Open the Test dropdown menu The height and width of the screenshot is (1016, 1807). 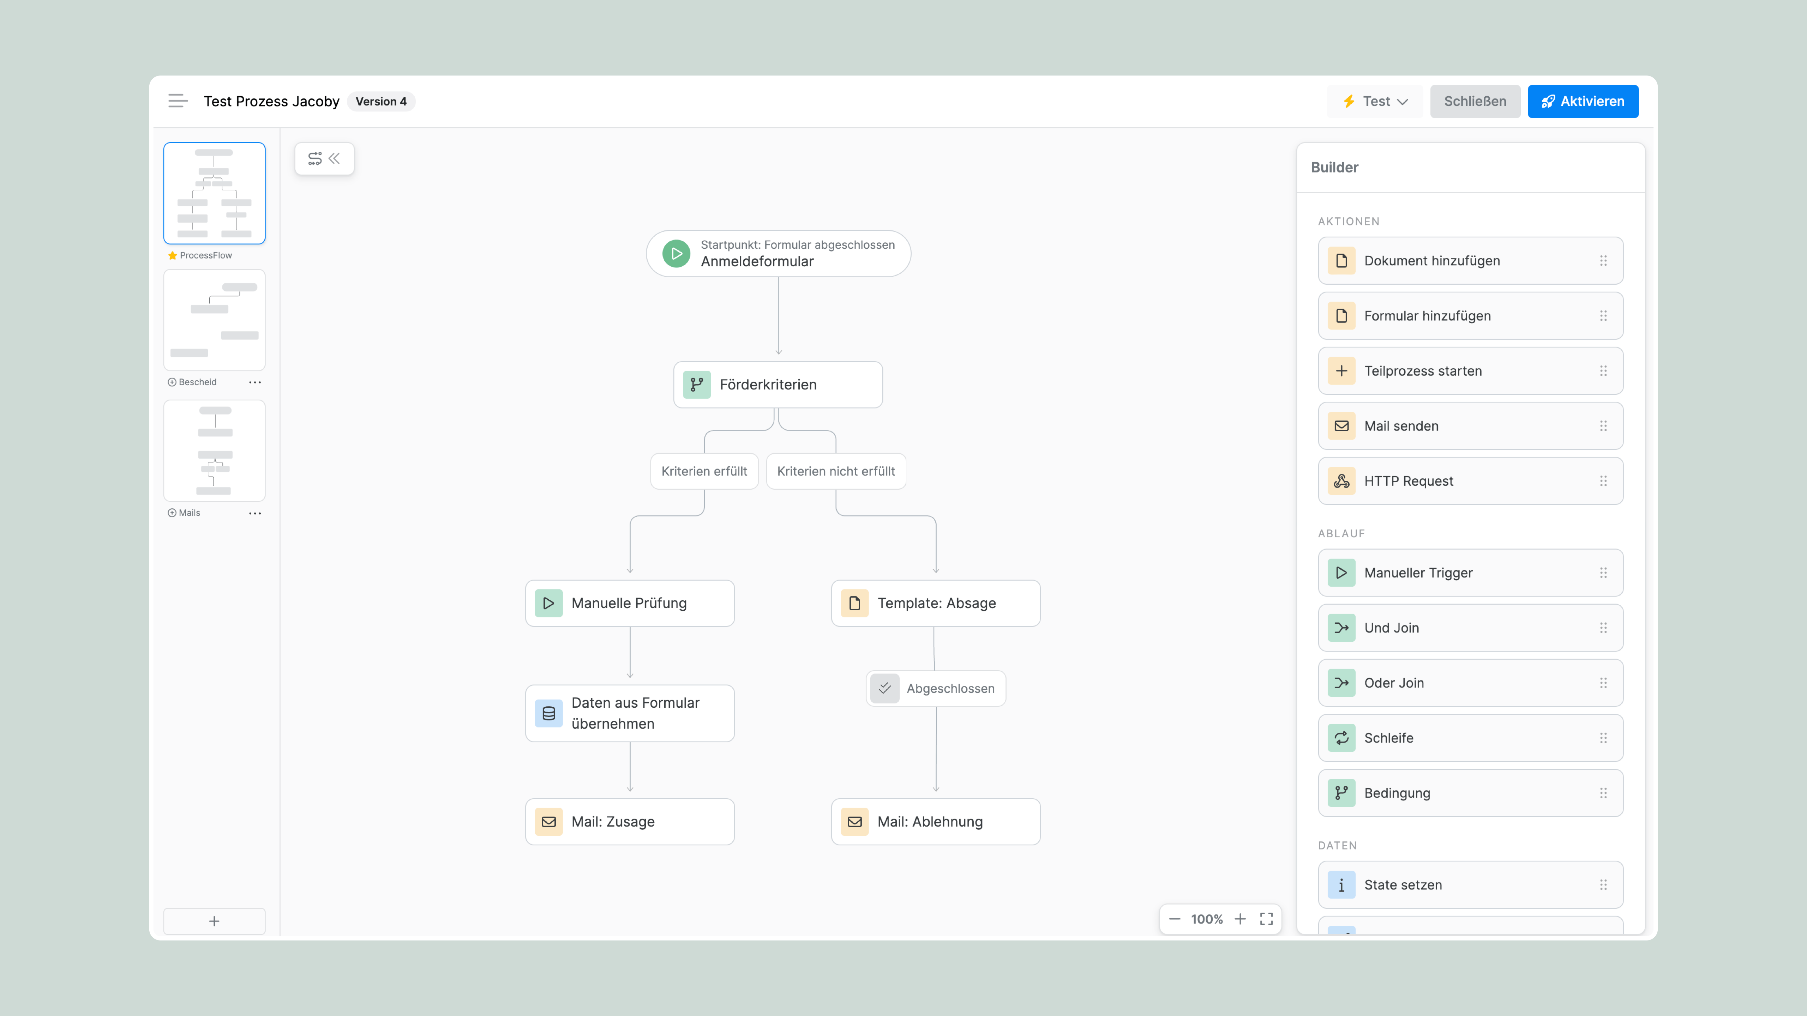1375,101
